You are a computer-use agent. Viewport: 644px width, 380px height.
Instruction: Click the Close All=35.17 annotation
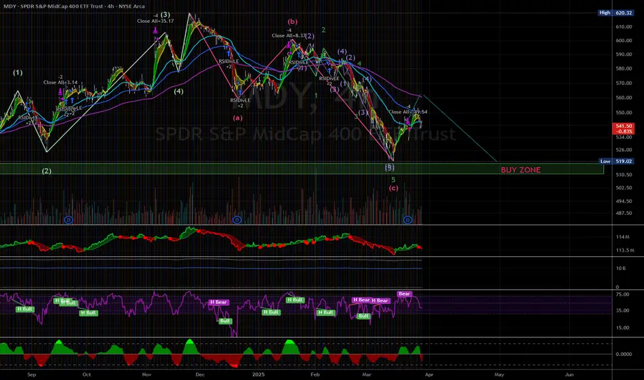click(x=155, y=21)
